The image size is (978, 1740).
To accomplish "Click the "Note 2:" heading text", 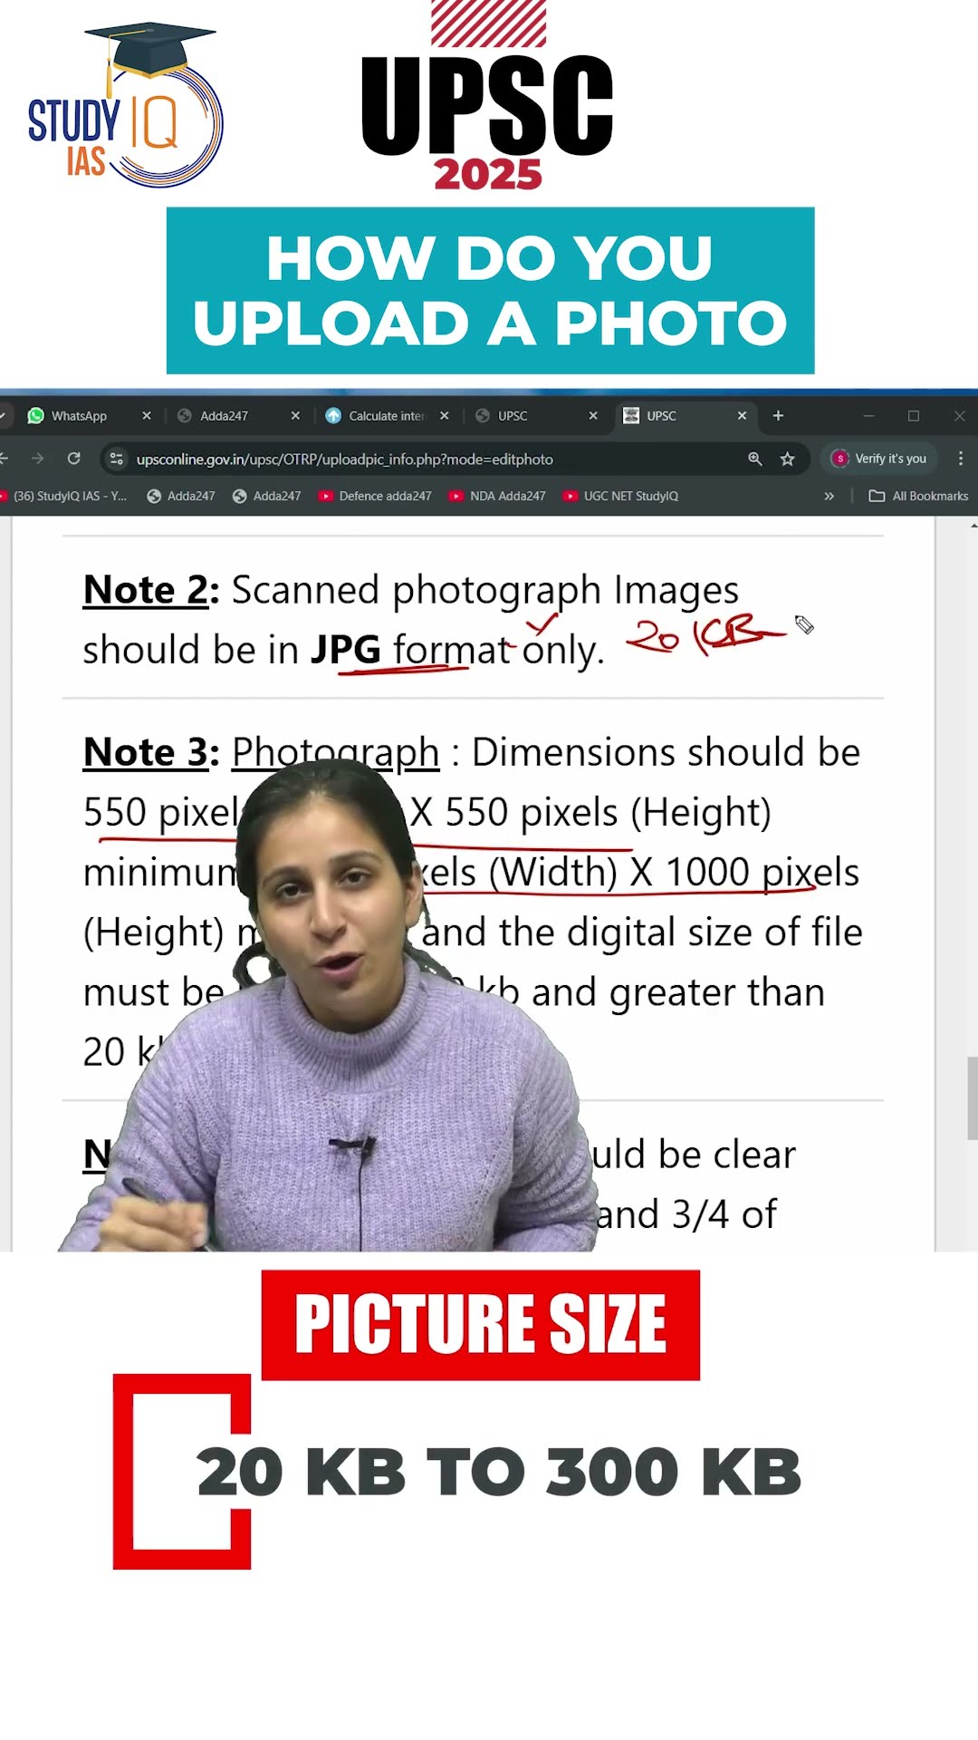I will click(151, 590).
